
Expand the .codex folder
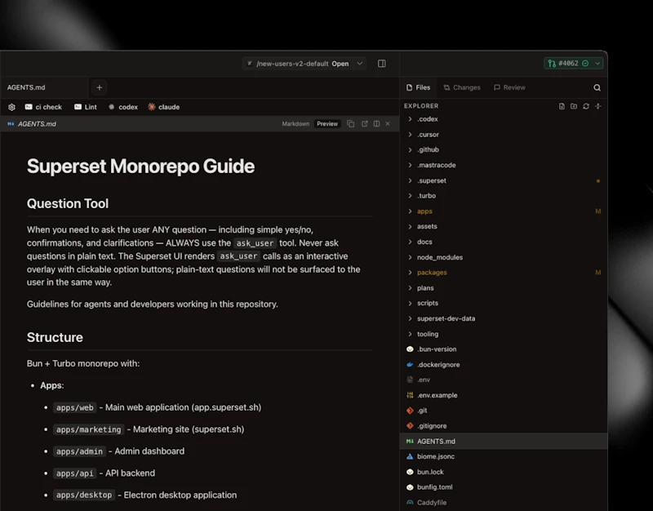(504, 119)
